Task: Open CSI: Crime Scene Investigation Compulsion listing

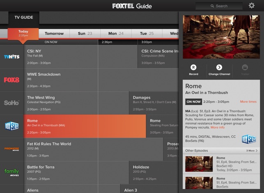Action: click(158, 57)
